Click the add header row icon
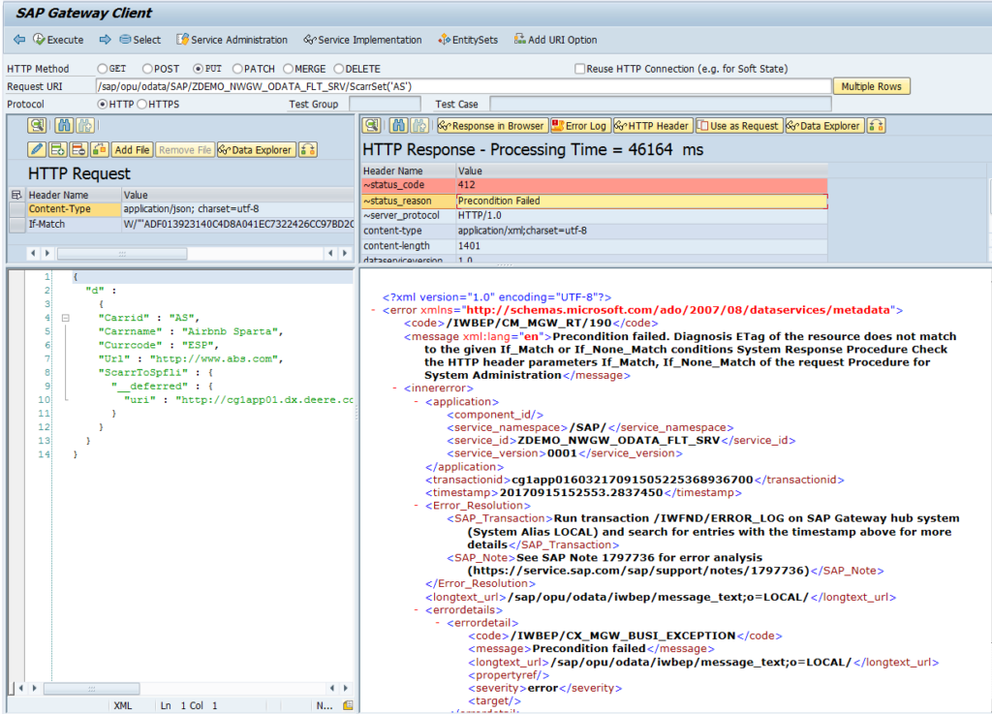This screenshot has width=992, height=714. pyautogui.click(x=57, y=149)
